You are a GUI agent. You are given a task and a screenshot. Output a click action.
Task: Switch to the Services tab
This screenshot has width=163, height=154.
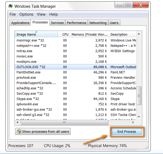(x=57, y=23)
